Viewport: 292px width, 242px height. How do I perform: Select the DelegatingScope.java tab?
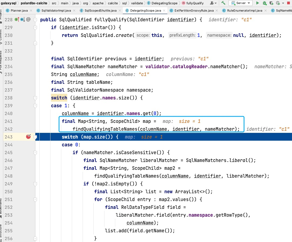(145, 11)
